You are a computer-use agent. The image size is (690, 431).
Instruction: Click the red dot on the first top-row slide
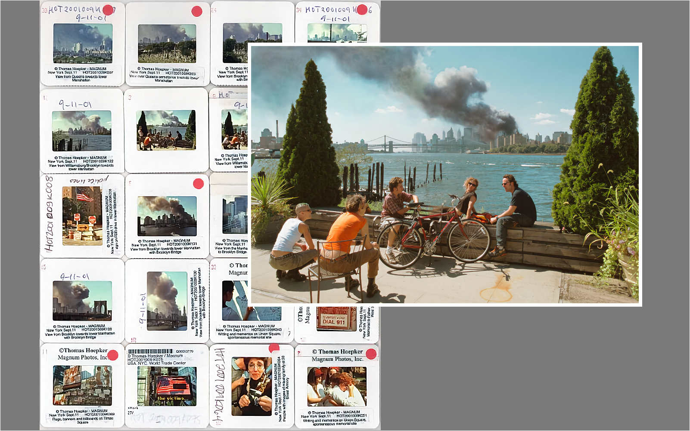pyautogui.click(x=108, y=10)
